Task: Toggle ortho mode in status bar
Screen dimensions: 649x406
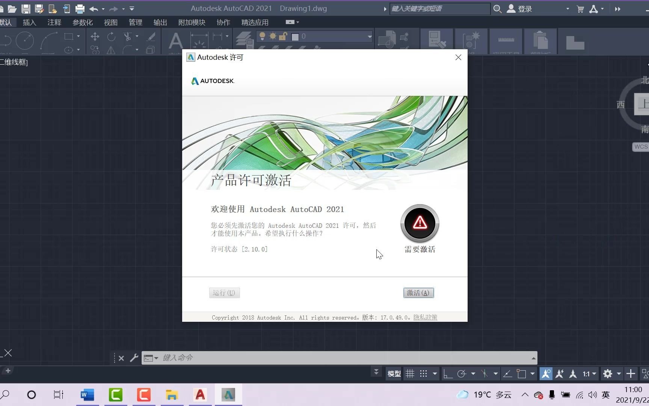Action: [447, 374]
